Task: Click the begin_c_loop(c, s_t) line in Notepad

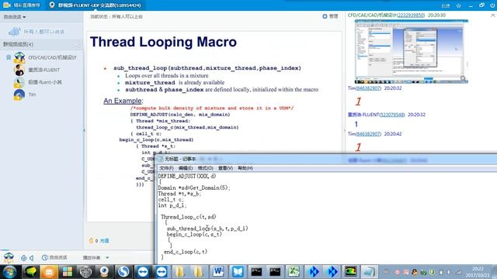Action: pos(194,234)
